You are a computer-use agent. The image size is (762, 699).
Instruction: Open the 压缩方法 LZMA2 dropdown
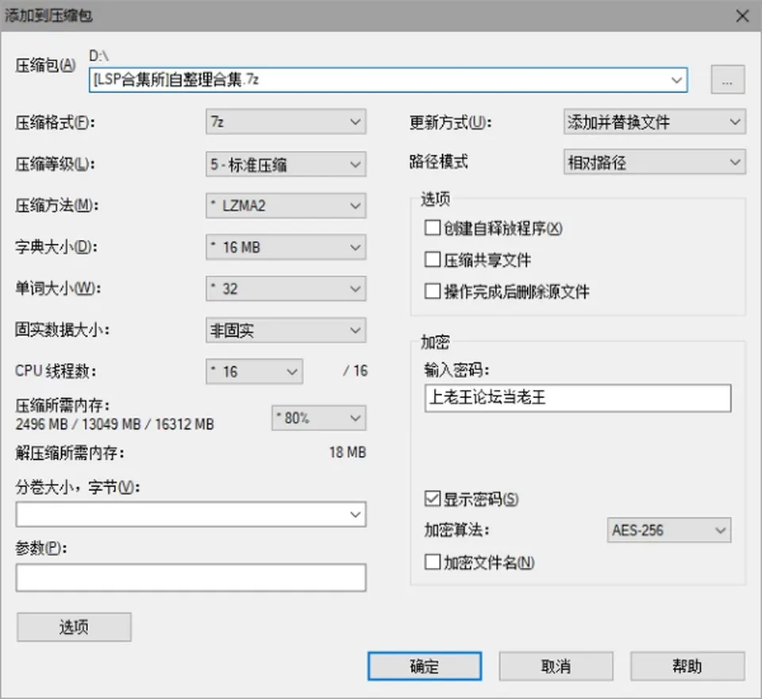coord(286,206)
